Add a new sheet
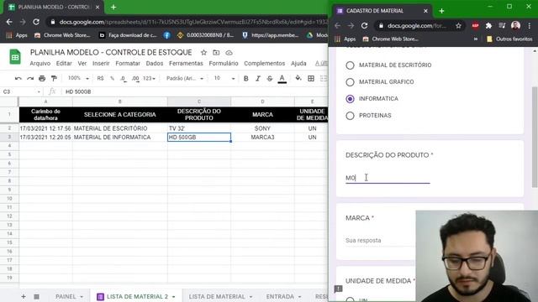 (x=24, y=296)
